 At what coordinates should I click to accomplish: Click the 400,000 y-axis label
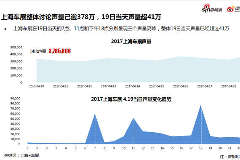tap(16, 54)
